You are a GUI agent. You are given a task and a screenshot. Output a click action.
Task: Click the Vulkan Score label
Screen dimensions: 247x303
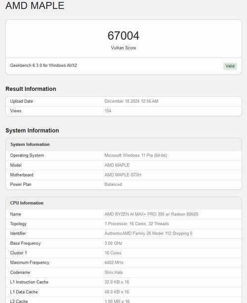tap(123, 48)
